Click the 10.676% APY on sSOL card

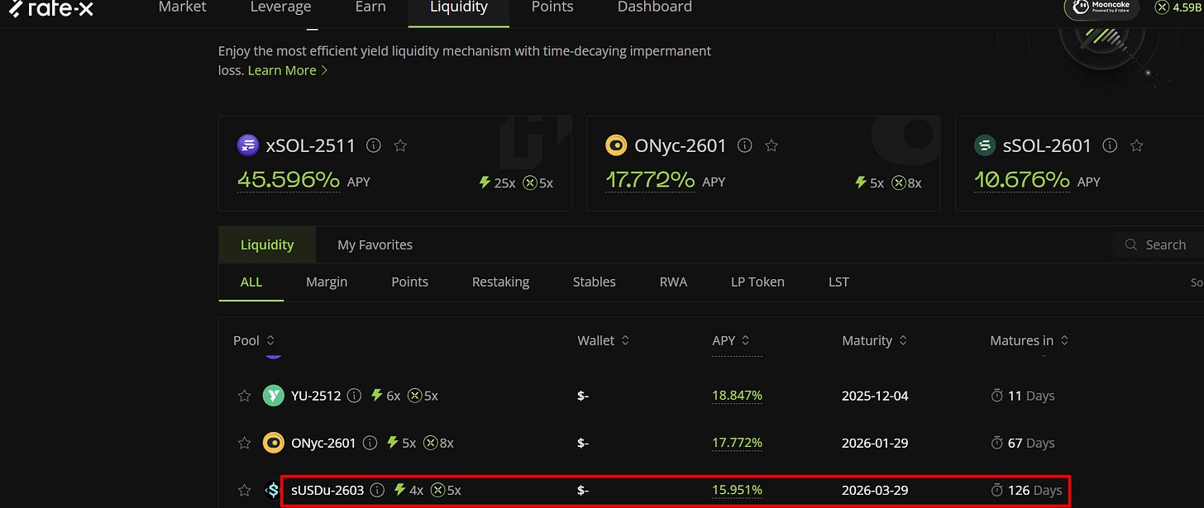1022,180
